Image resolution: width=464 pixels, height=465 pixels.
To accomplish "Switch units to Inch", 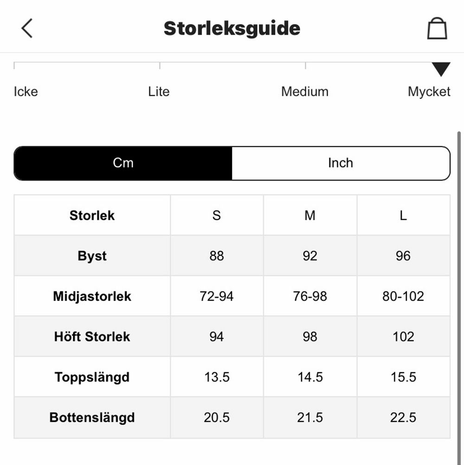I will click(341, 163).
